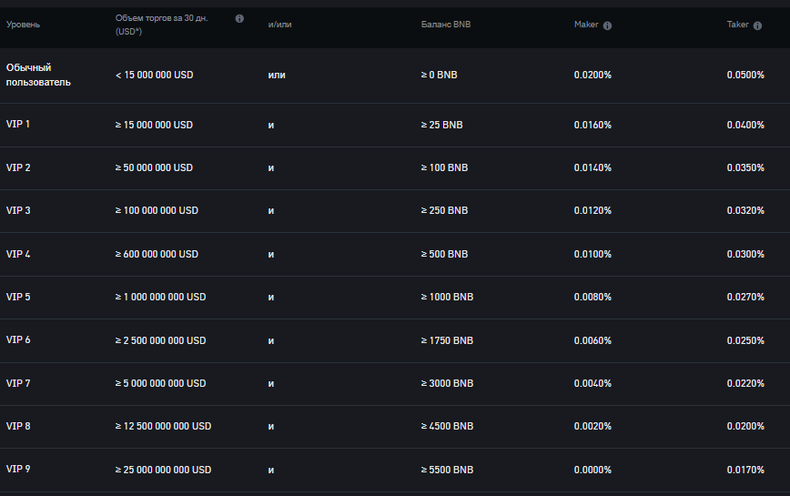Click info icon beside 30-day trading volume header

point(239,18)
